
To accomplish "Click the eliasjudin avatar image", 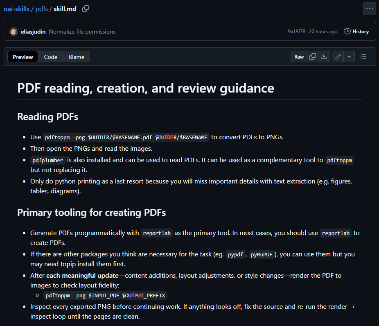I will [x=14, y=32].
